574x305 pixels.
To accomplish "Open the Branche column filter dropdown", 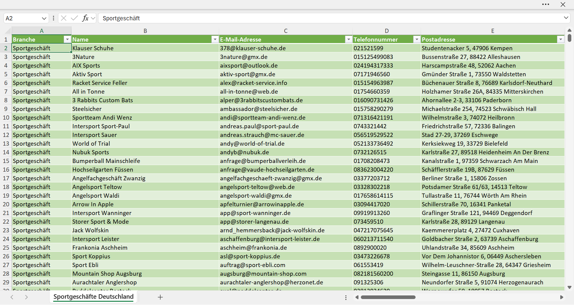I will [x=67, y=39].
